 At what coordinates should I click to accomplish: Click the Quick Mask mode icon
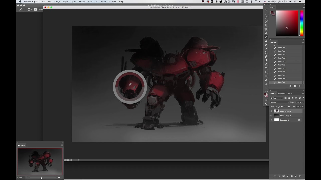[x=266, y=100]
